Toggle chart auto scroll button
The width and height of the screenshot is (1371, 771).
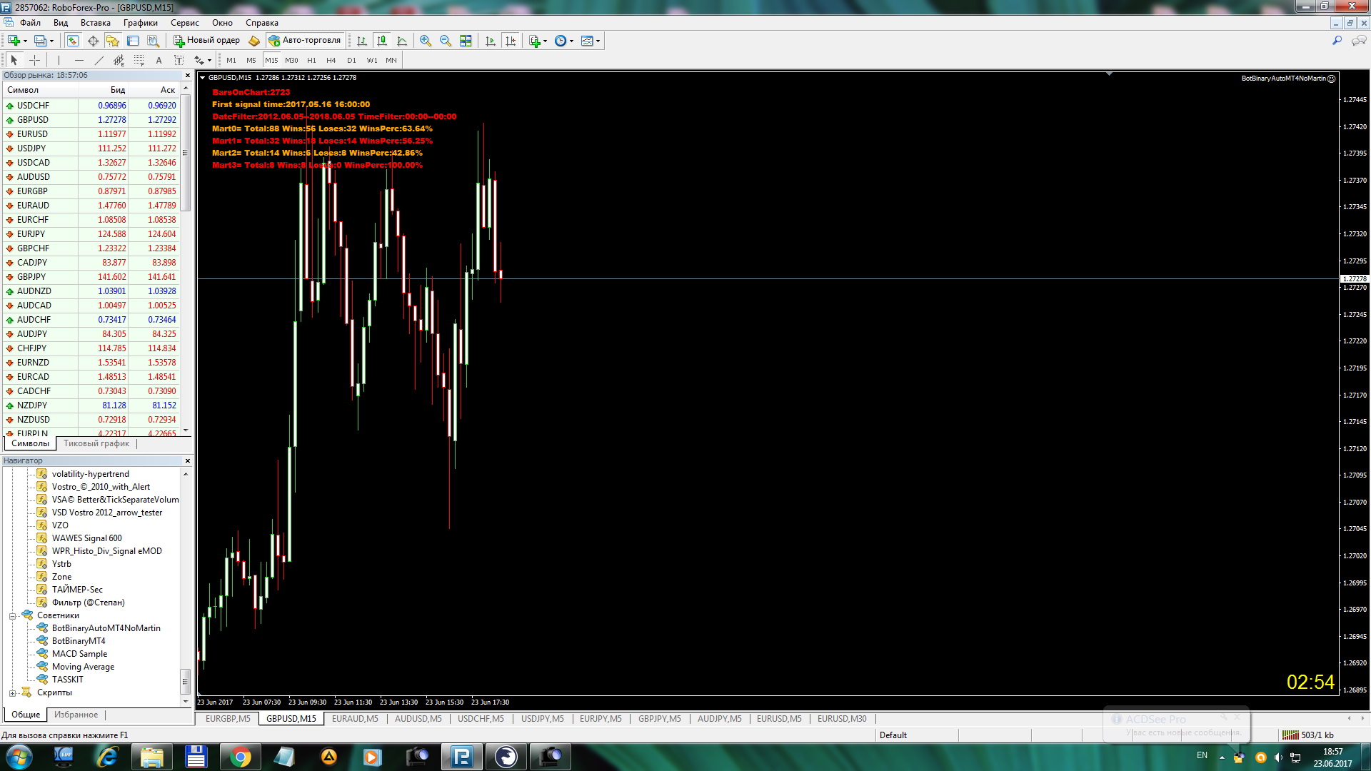491,41
